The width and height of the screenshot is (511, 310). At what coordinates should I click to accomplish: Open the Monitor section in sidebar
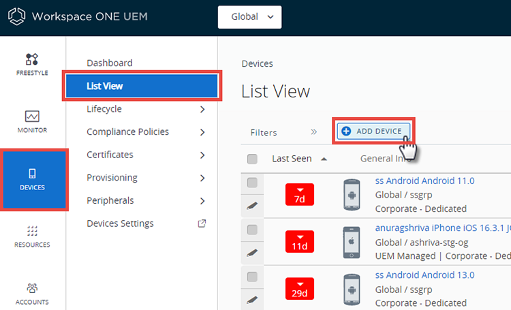(32, 122)
